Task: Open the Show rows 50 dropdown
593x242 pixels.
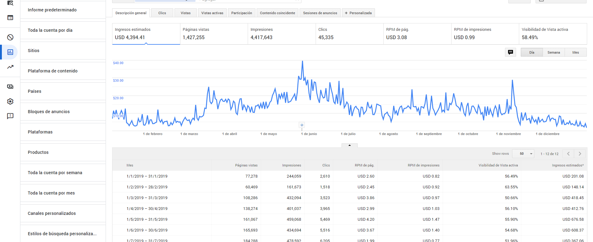Action: coord(523,154)
